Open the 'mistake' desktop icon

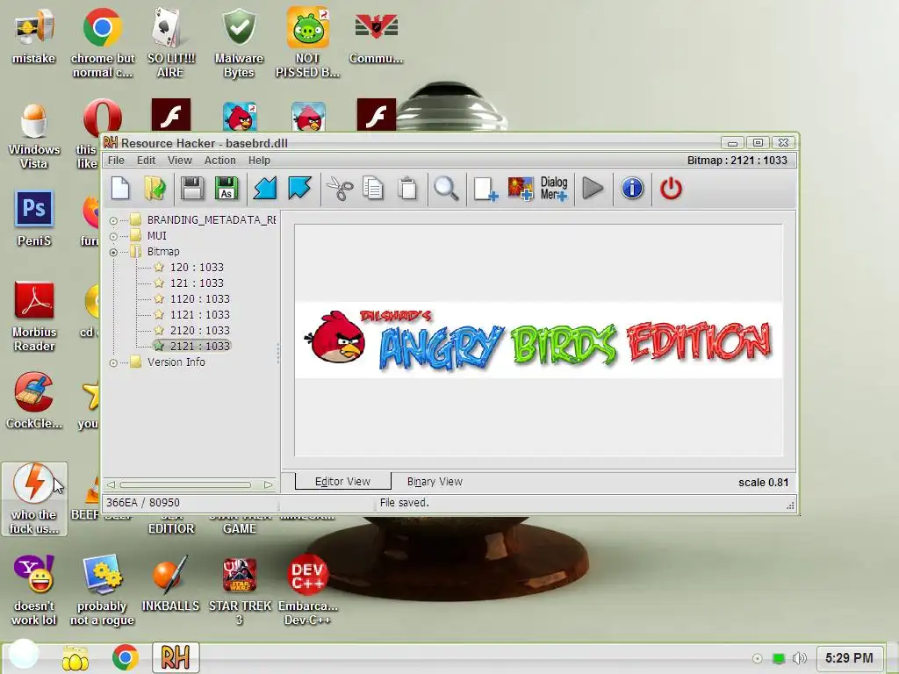pyautogui.click(x=34, y=36)
